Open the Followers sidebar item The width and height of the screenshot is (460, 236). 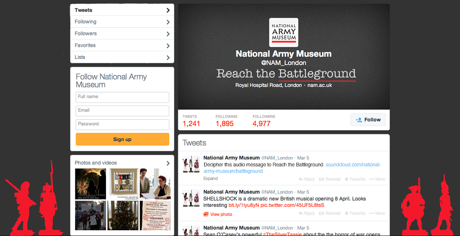(x=122, y=34)
